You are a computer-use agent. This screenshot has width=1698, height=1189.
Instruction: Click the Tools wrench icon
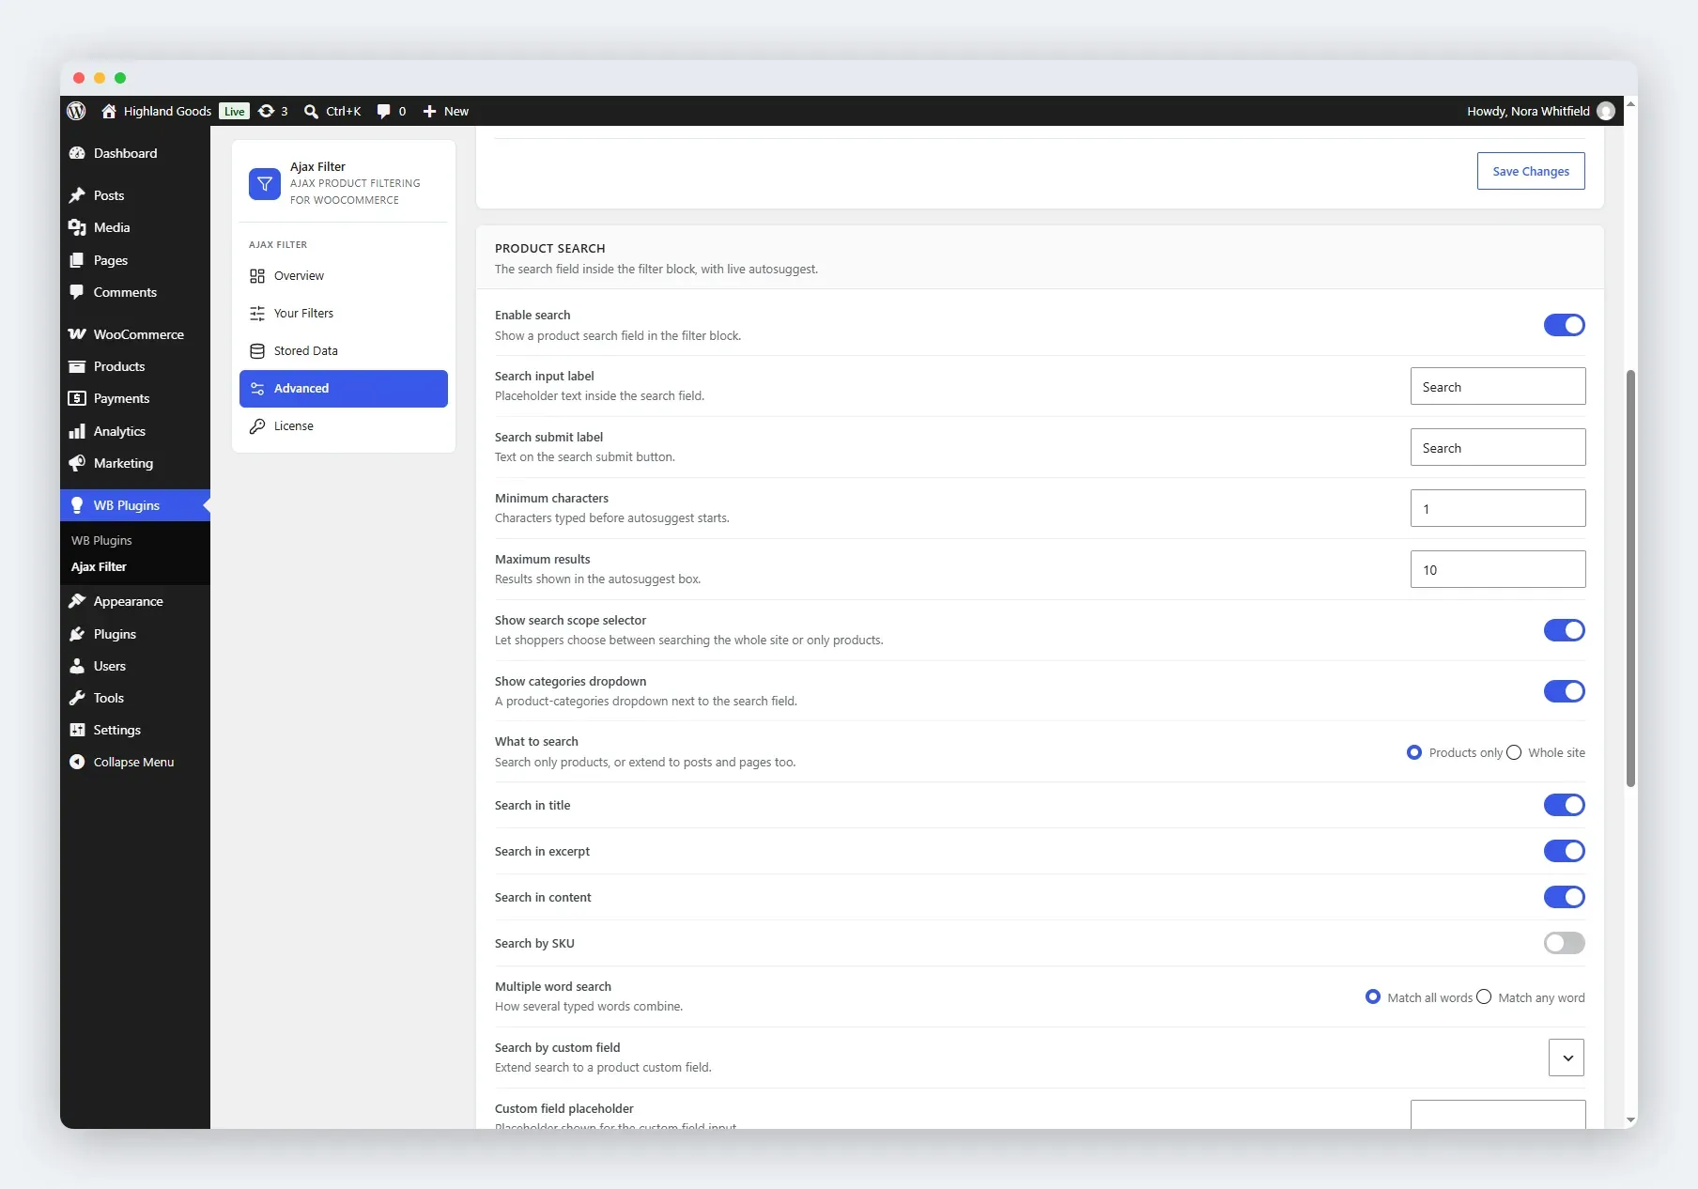tap(77, 698)
